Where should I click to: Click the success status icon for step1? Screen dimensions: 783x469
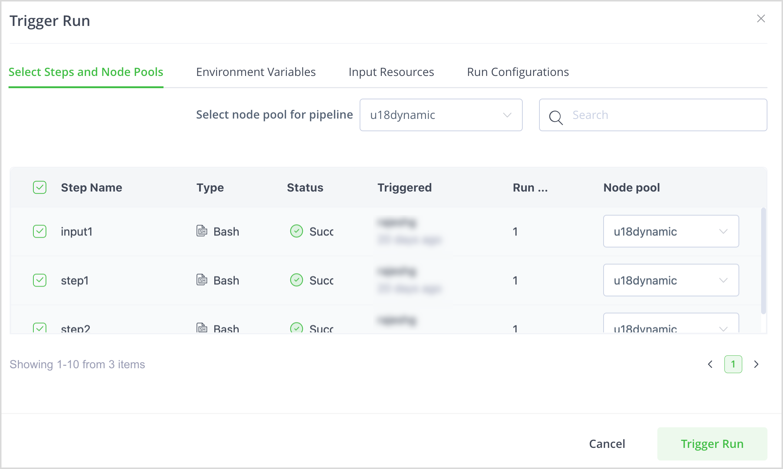tap(297, 280)
